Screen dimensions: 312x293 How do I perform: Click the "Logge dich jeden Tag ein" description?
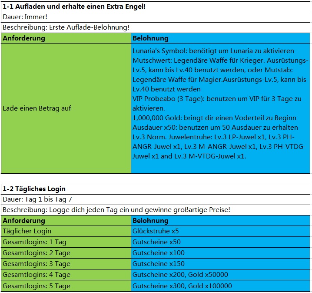(x=116, y=210)
